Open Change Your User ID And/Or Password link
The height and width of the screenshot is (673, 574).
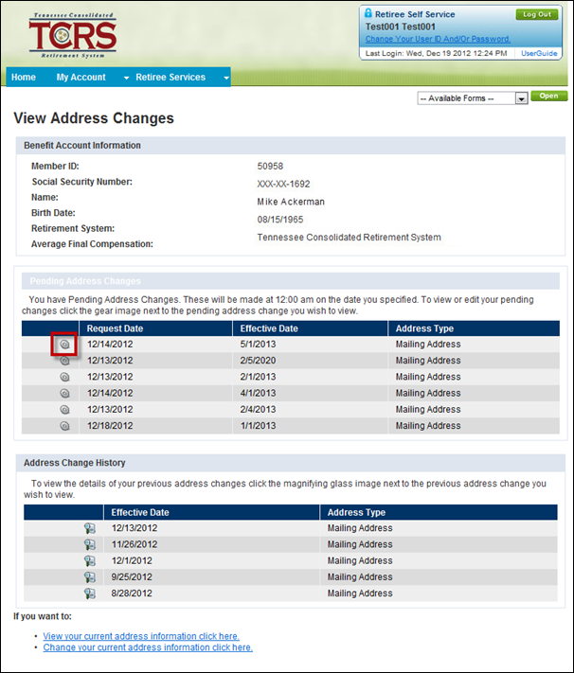[438, 39]
